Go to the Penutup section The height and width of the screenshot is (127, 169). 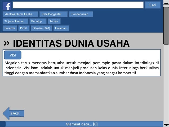[x=38, y=21]
